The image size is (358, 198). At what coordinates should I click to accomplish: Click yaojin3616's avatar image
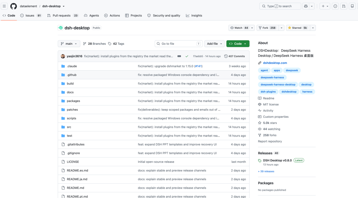point(63,56)
